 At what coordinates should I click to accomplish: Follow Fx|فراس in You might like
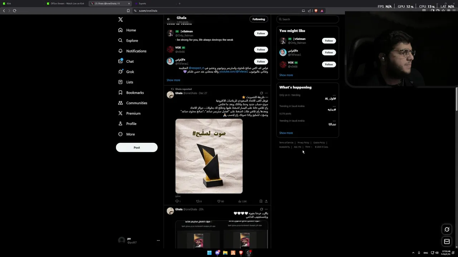329,52
